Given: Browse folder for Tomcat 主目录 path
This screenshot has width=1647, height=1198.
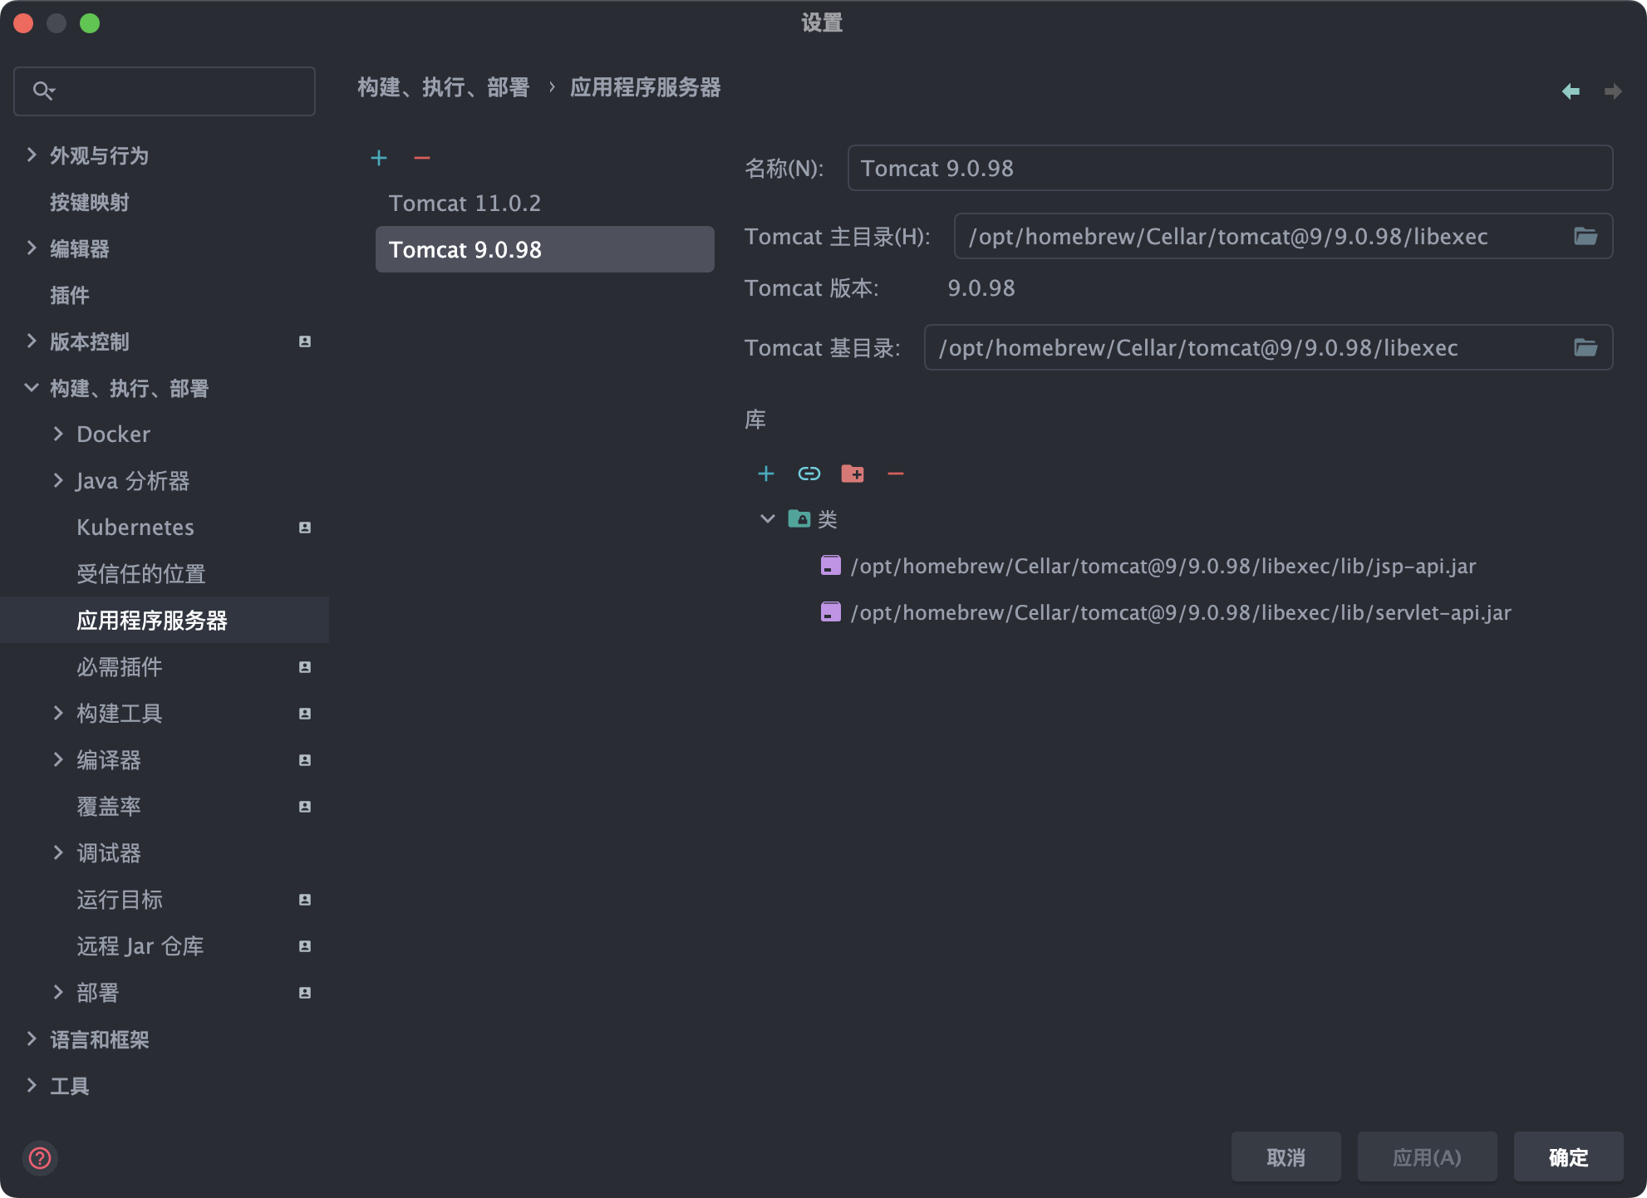Looking at the screenshot, I should click(x=1586, y=237).
